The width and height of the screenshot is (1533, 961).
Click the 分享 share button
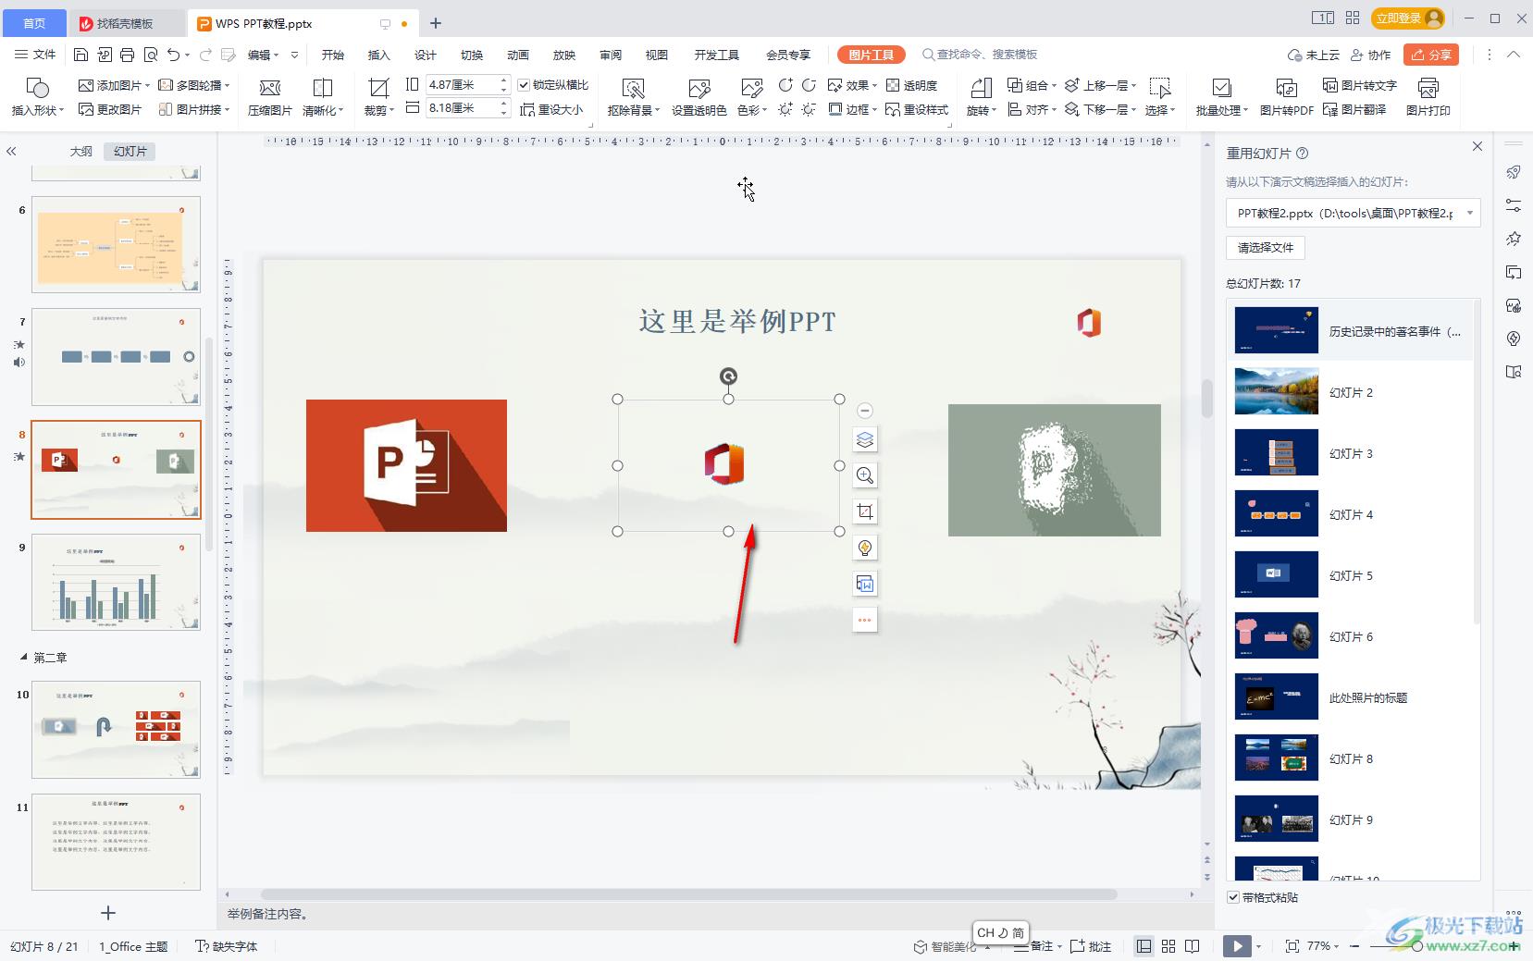pyautogui.click(x=1431, y=55)
